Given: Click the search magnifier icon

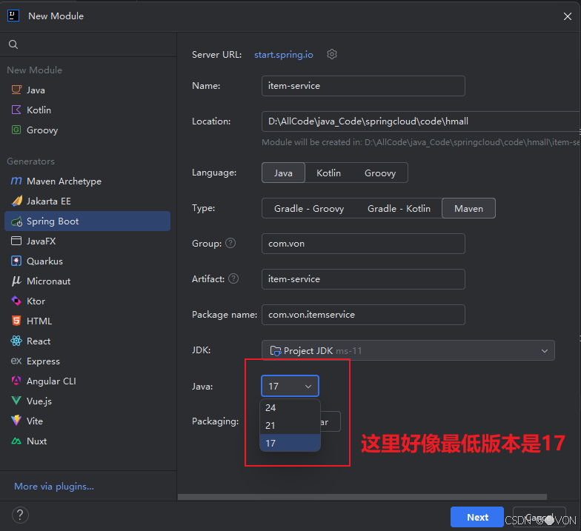Looking at the screenshot, I should pos(13,44).
